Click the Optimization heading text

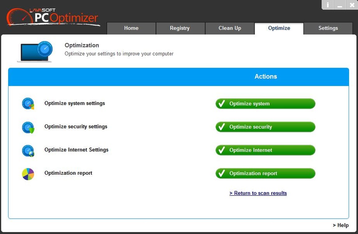click(x=82, y=45)
